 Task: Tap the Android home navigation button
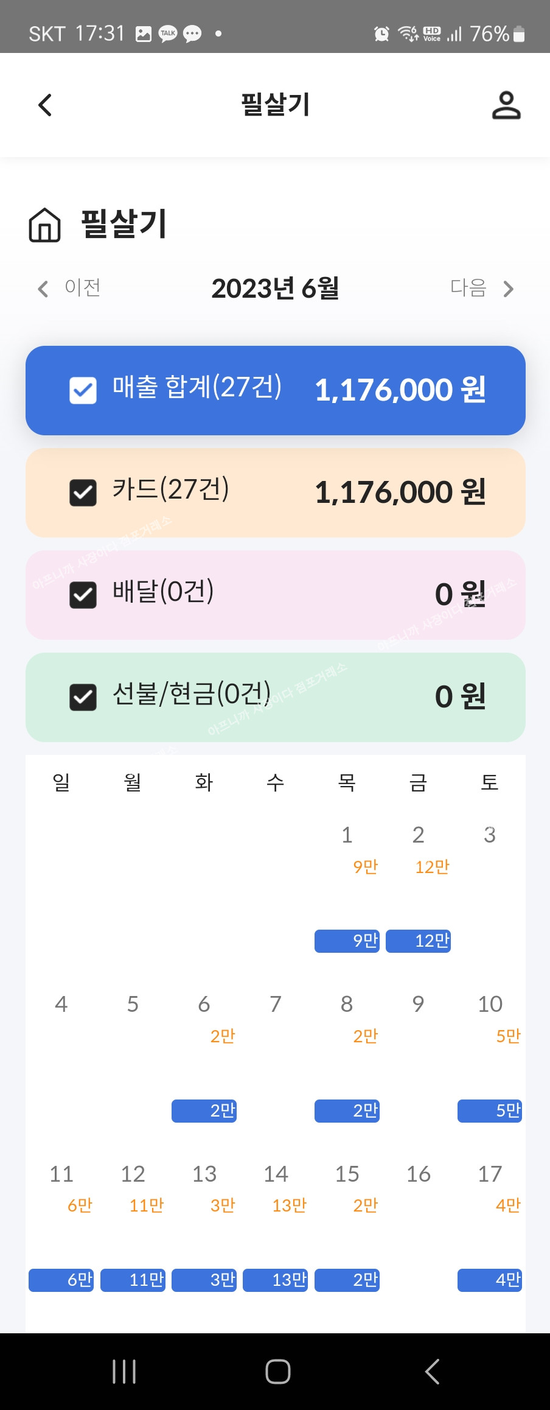[x=277, y=1371]
